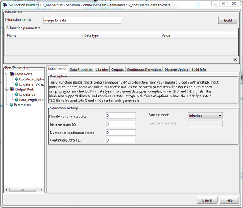Go to the Discrete Update tab
The image size is (243, 208).
176,69
